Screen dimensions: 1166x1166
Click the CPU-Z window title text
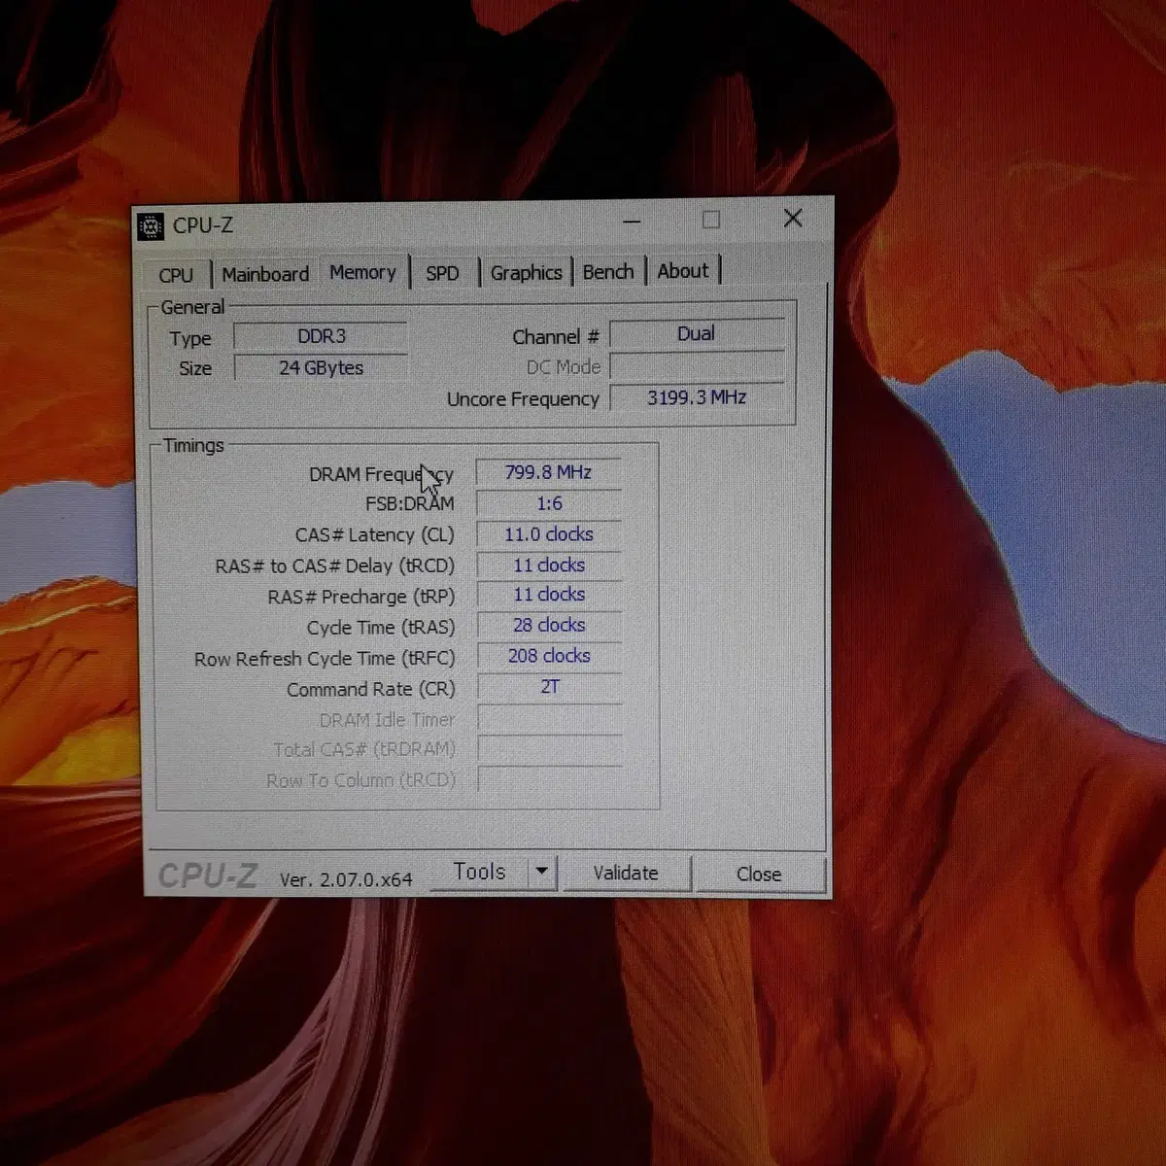202,225
